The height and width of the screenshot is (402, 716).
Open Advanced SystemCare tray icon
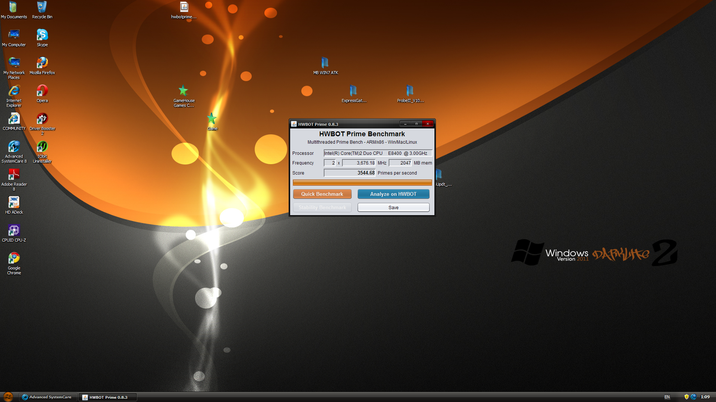pos(694,397)
